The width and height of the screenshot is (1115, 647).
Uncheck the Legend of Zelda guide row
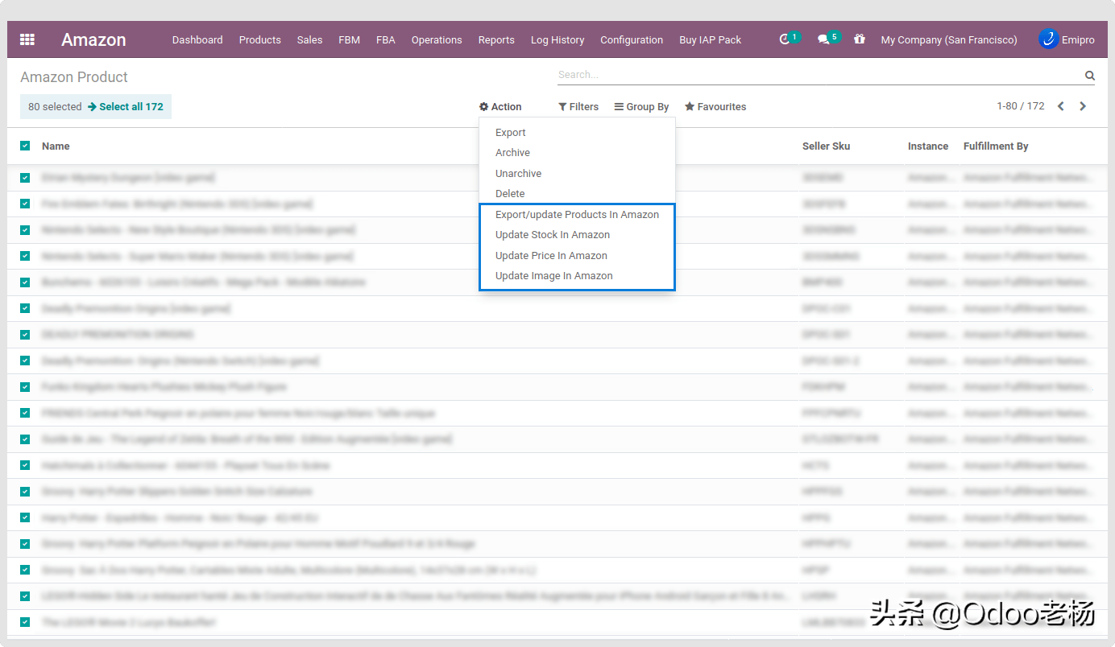pyautogui.click(x=25, y=439)
